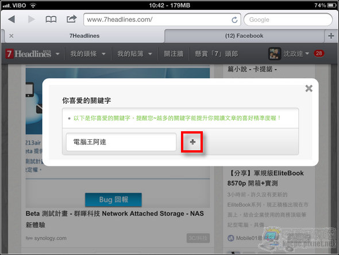Close the keyword dialog with the X
The height and width of the screenshot is (255, 339).
309,88
